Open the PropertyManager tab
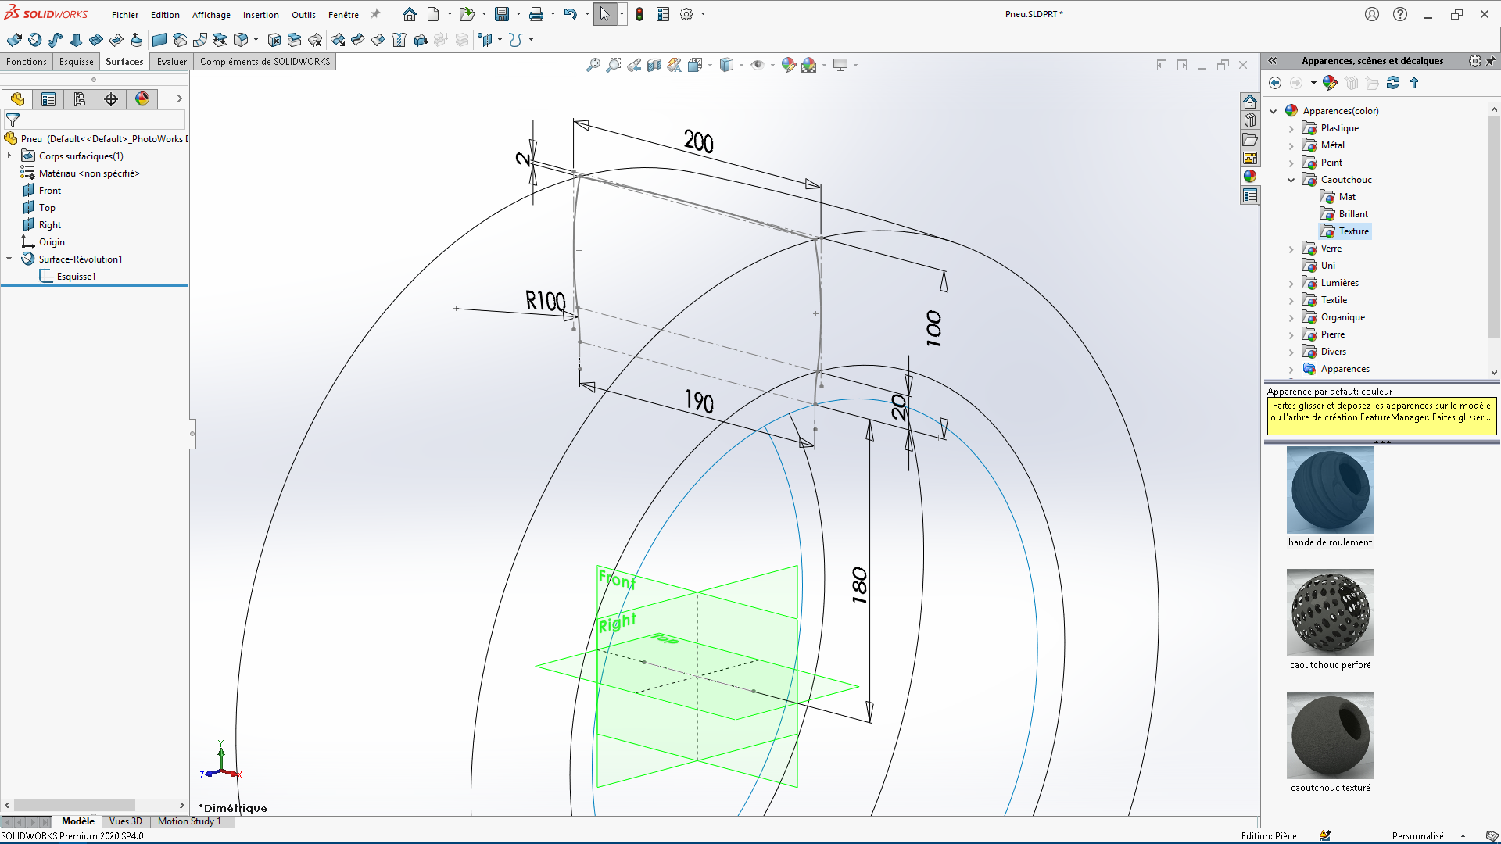 pyautogui.click(x=48, y=99)
